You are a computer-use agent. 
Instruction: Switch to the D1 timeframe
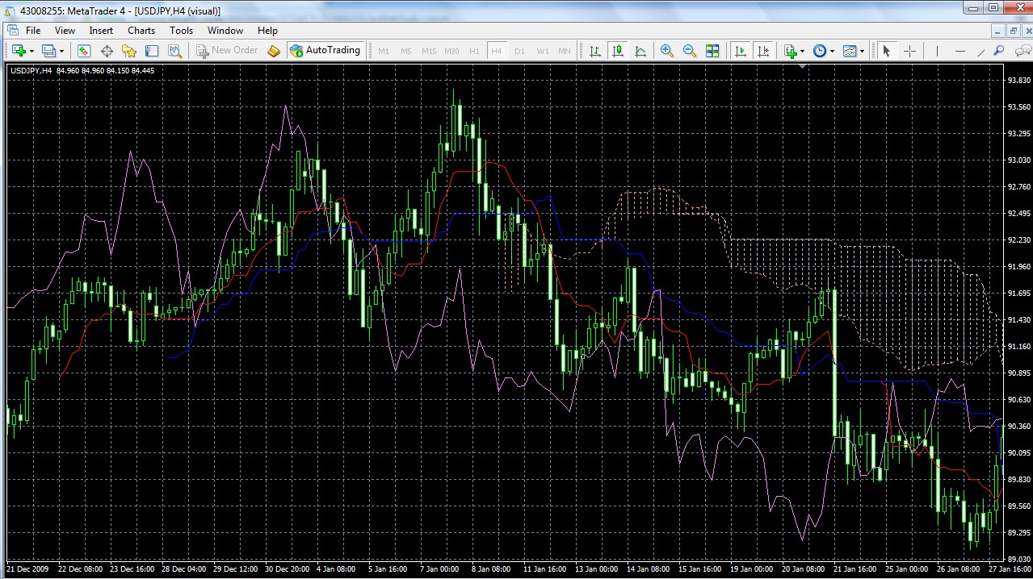pyautogui.click(x=519, y=50)
